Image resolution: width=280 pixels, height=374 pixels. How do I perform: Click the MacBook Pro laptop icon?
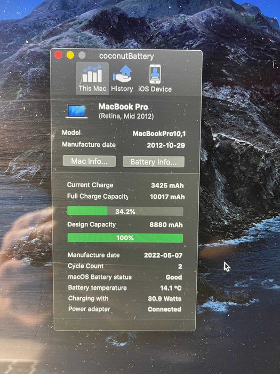point(77,111)
